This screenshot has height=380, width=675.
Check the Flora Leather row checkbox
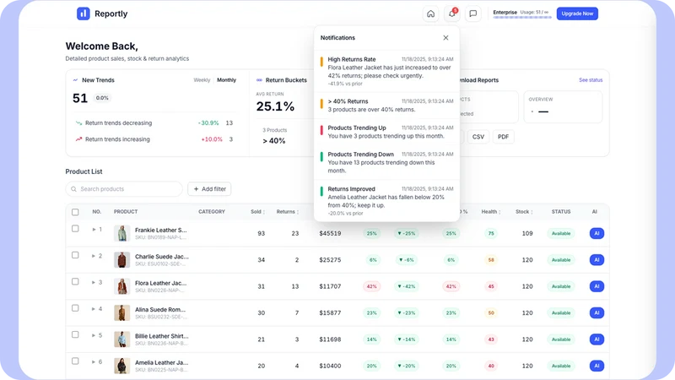pos(75,282)
